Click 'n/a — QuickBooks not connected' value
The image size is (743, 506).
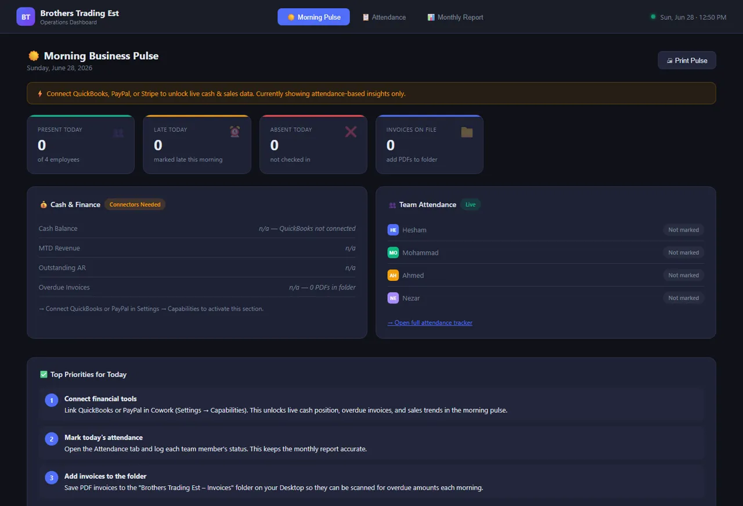click(x=307, y=229)
